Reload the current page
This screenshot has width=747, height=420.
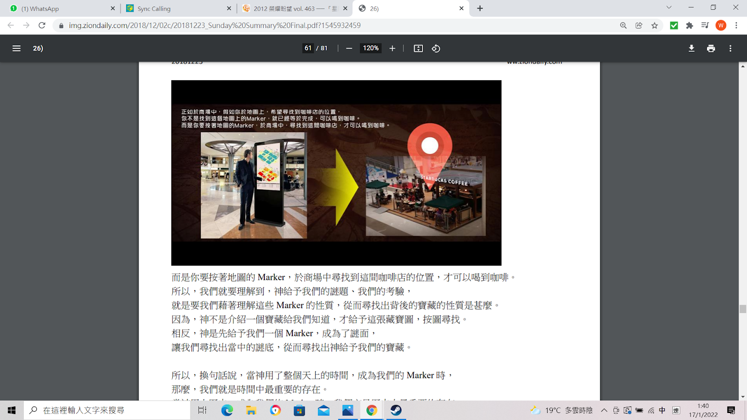coord(42,25)
